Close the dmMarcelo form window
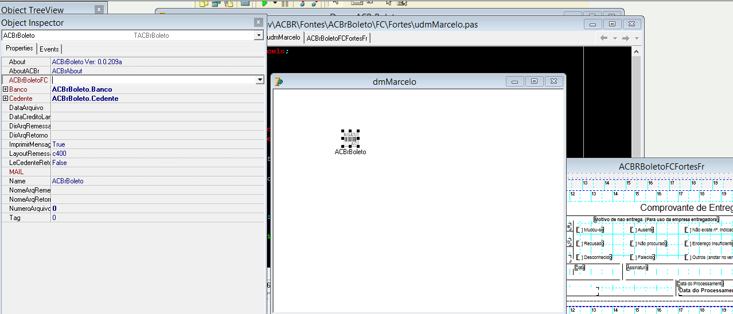This screenshot has width=733, height=314. tap(553, 81)
